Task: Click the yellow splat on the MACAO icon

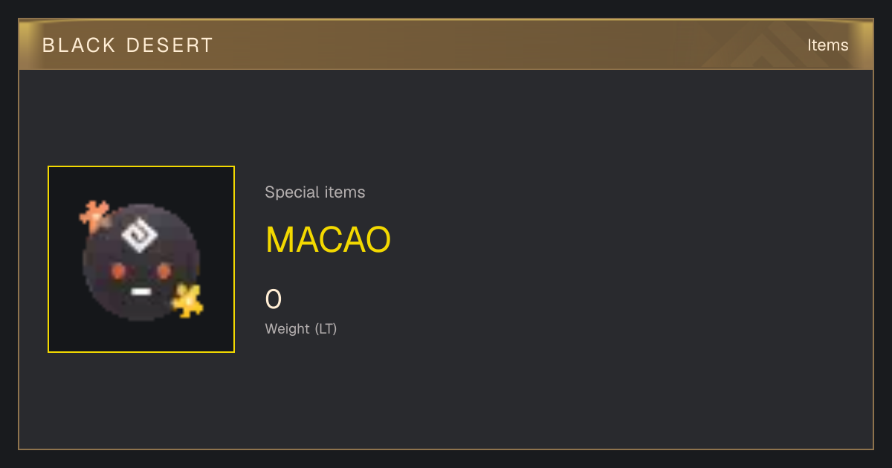Action: pos(187,300)
